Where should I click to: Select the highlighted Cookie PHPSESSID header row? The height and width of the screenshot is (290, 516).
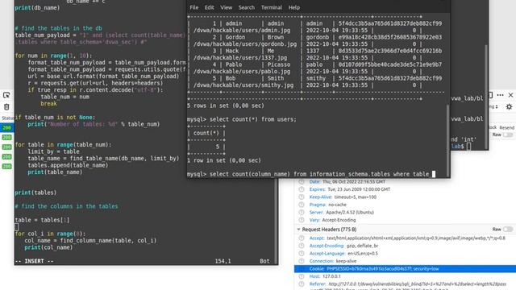(x=405, y=268)
